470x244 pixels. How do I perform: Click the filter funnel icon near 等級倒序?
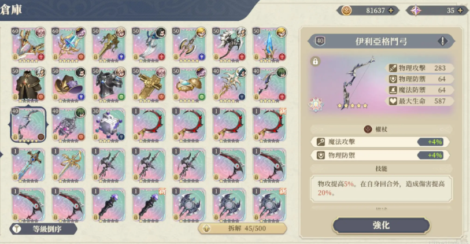pos(17,229)
